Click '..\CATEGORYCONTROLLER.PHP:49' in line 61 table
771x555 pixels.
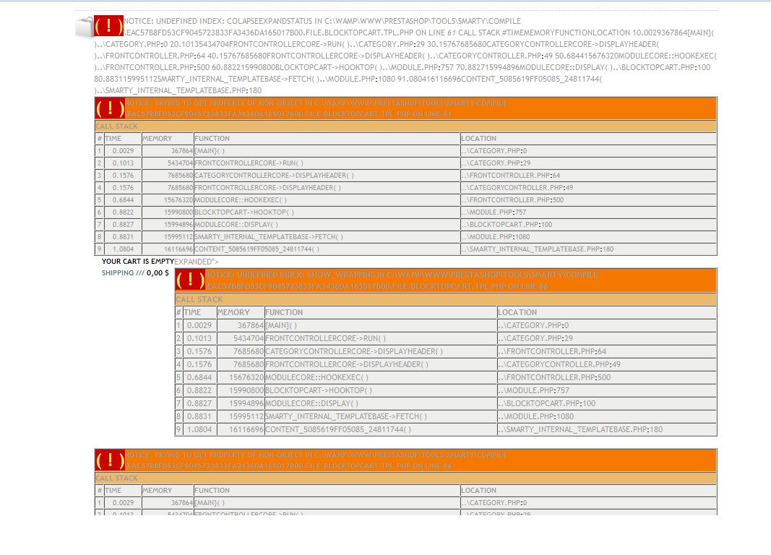(x=517, y=188)
